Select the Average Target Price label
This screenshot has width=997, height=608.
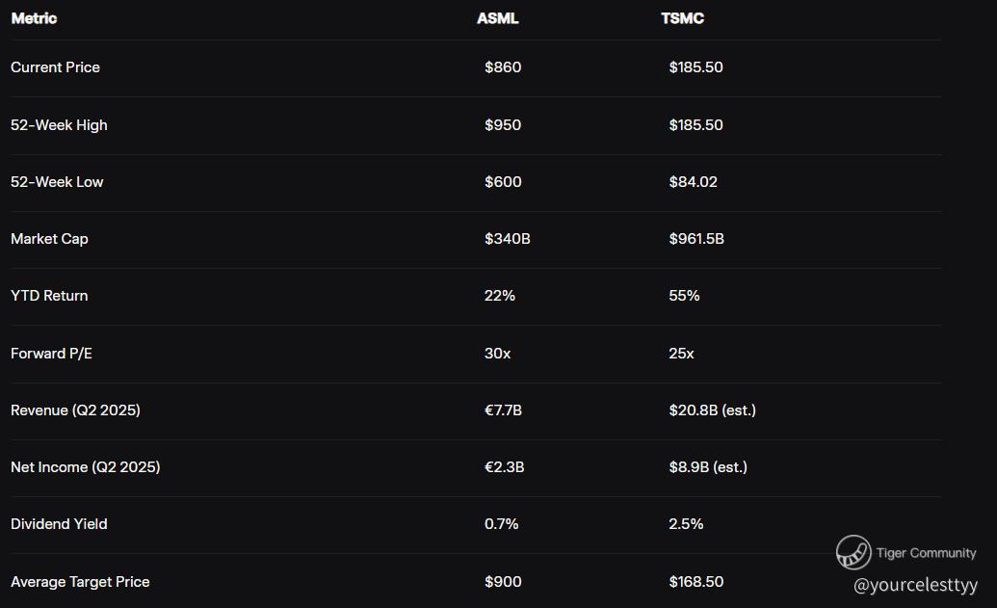click(x=80, y=582)
